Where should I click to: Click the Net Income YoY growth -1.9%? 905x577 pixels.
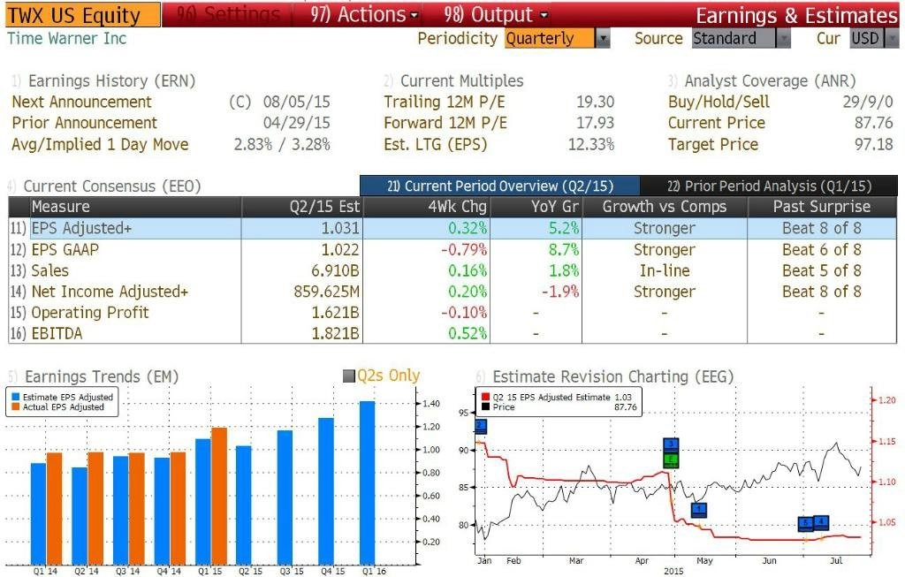point(559,292)
